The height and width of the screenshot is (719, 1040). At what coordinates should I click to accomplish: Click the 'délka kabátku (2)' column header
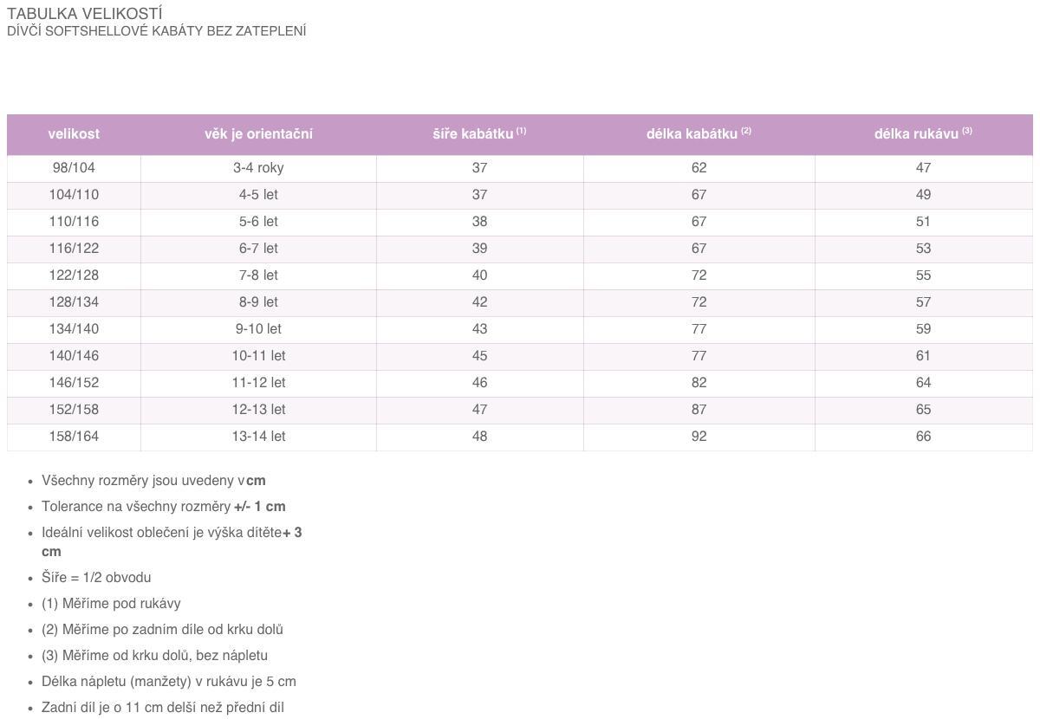[699, 134]
